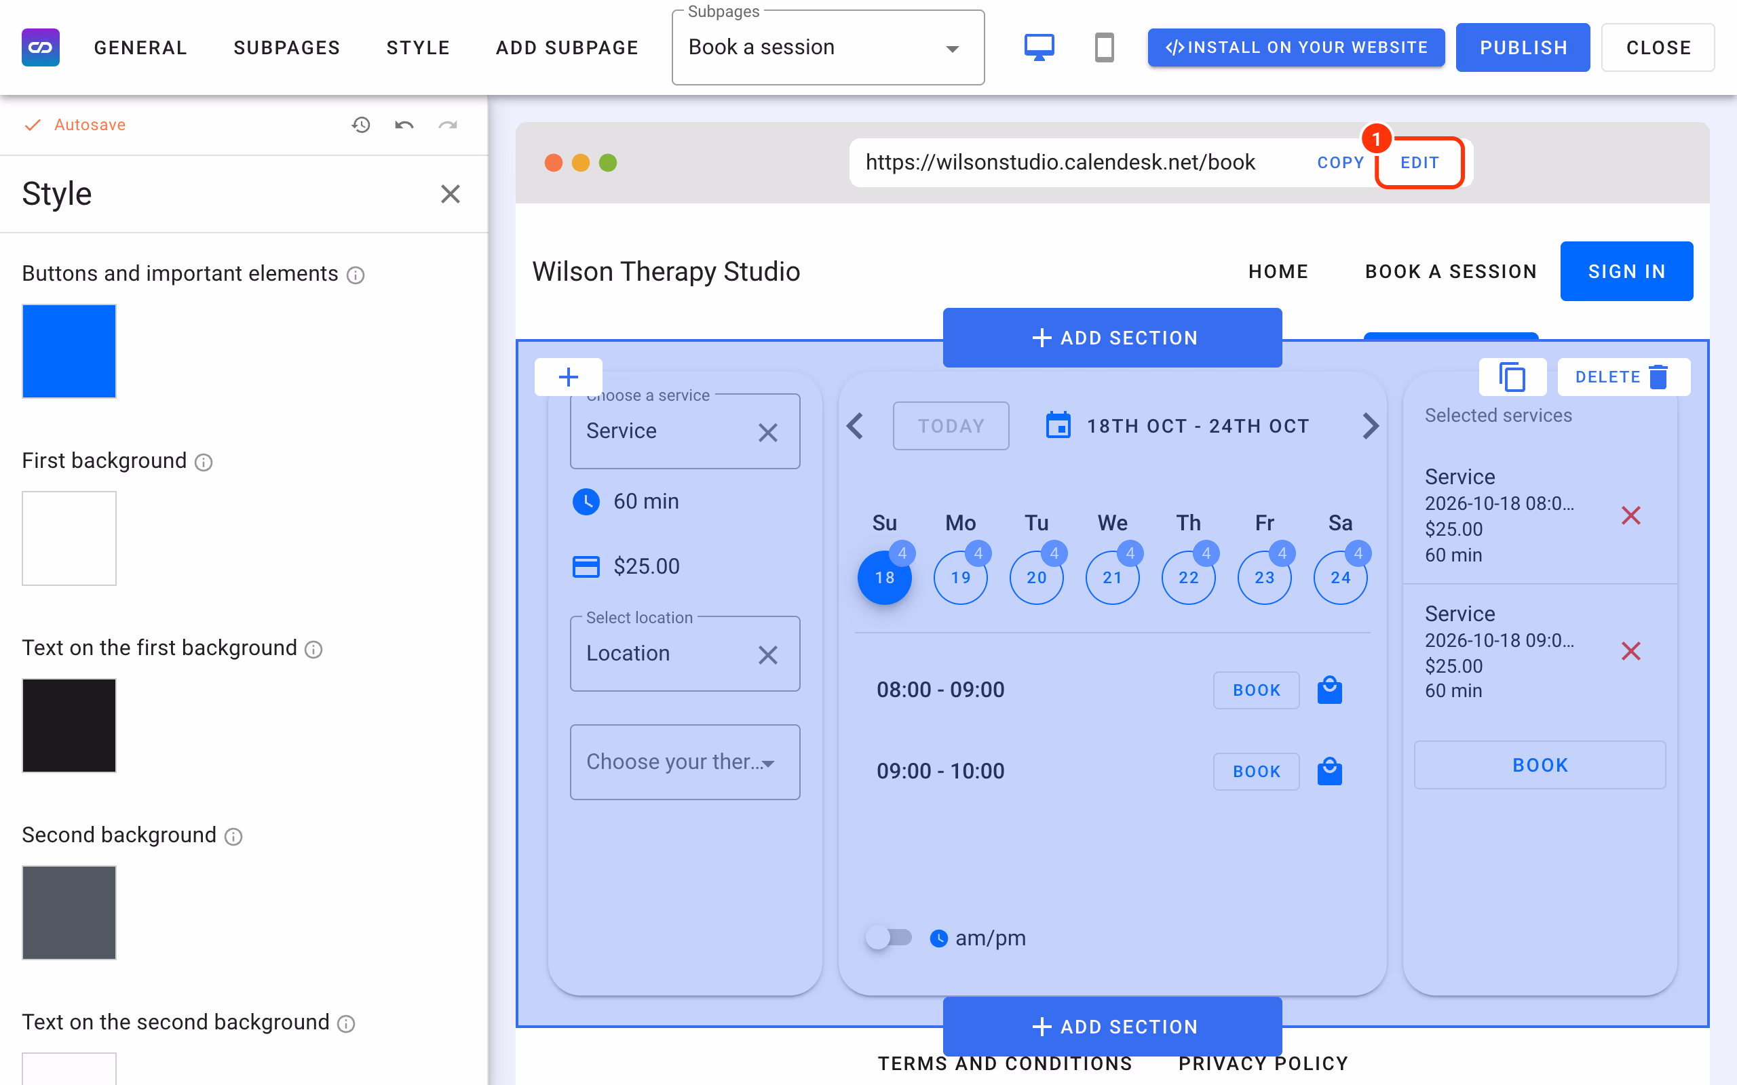1737x1085 pixels.
Task: Remove the 08:0... selected service
Action: click(x=1630, y=515)
